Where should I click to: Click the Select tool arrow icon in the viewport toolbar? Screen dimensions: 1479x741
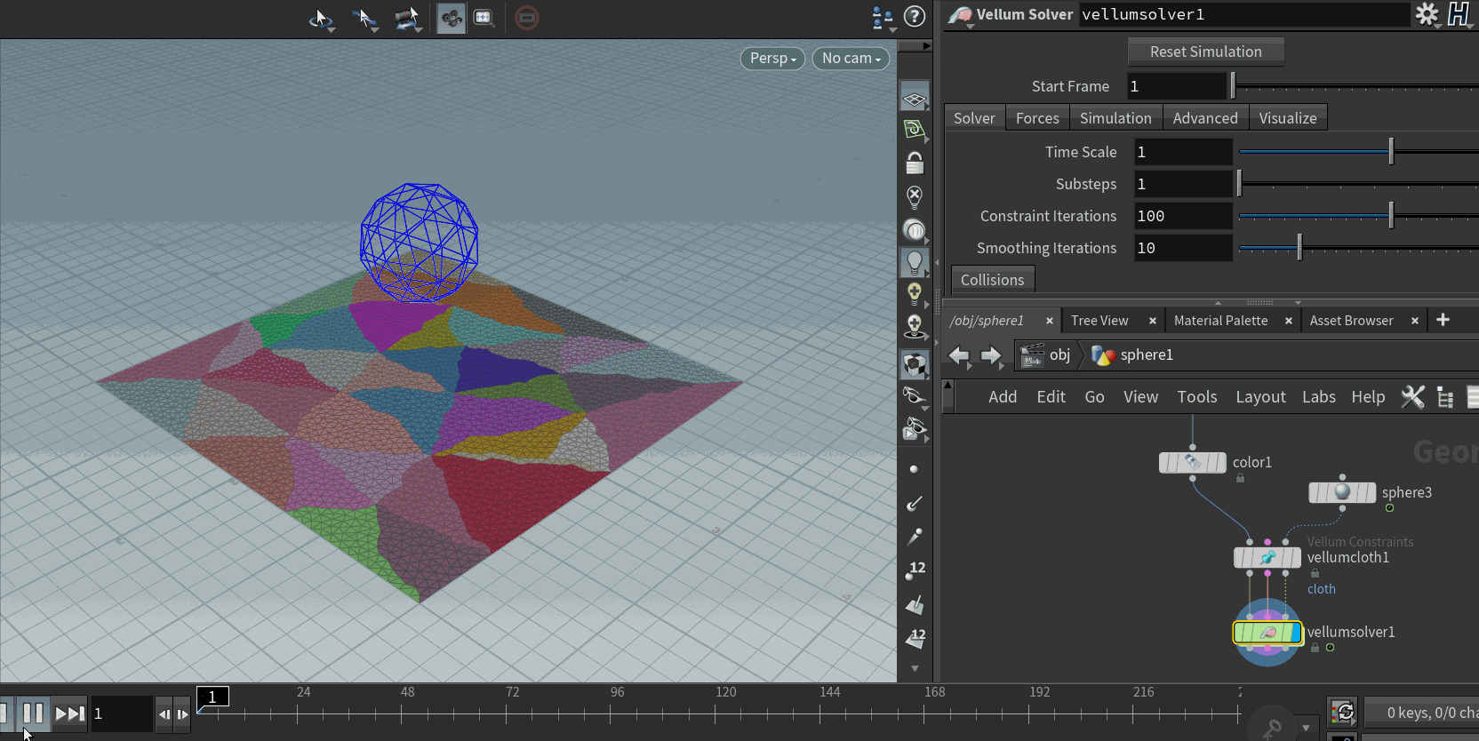click(364, 18)
